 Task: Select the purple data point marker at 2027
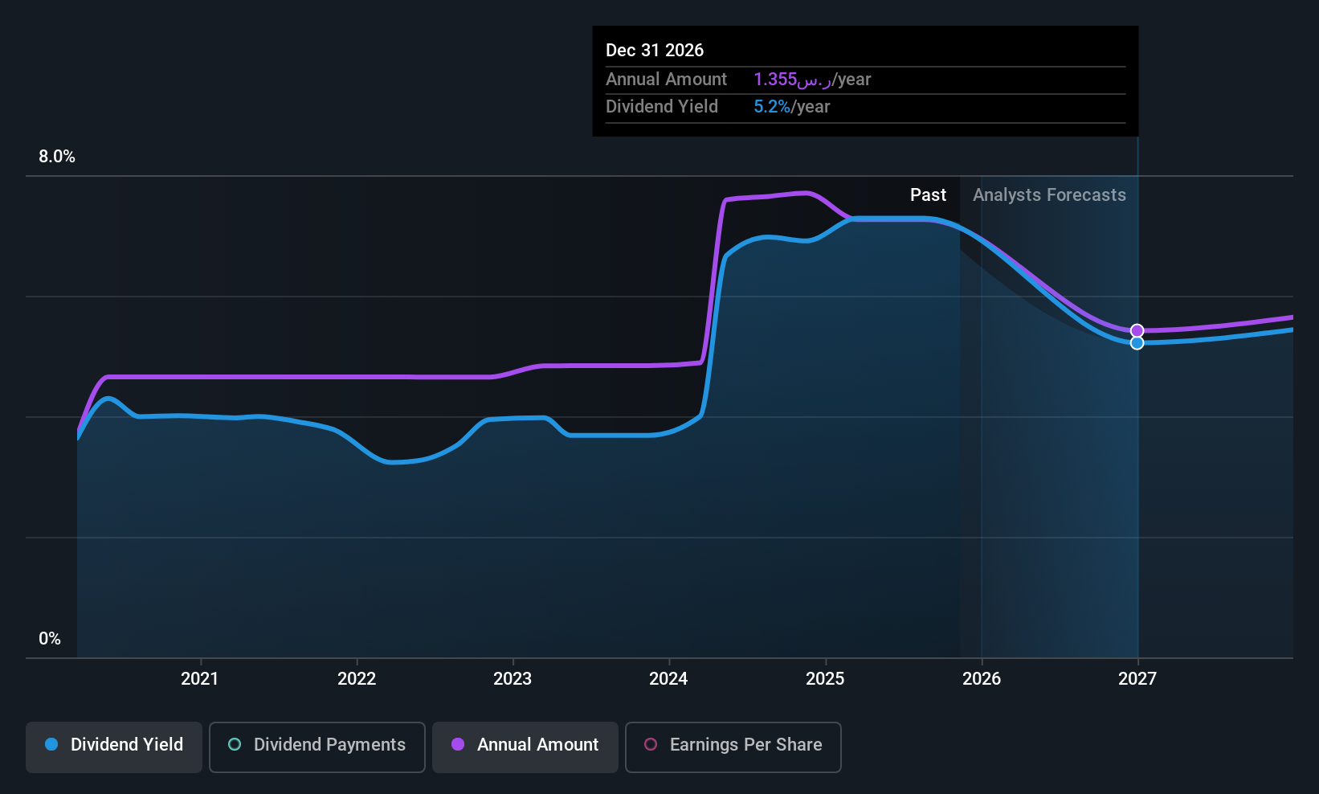(x=1137, y=331)
